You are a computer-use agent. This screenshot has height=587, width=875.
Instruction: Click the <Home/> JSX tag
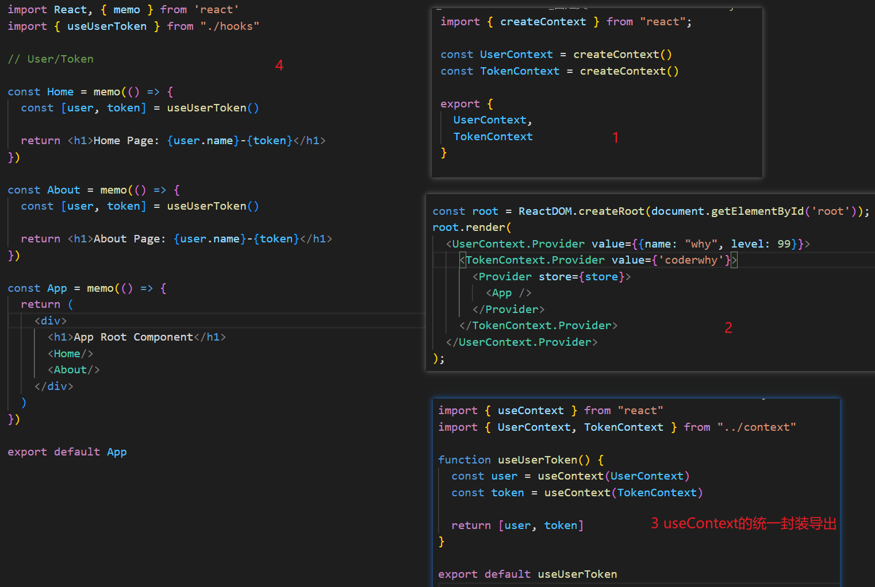70,354
